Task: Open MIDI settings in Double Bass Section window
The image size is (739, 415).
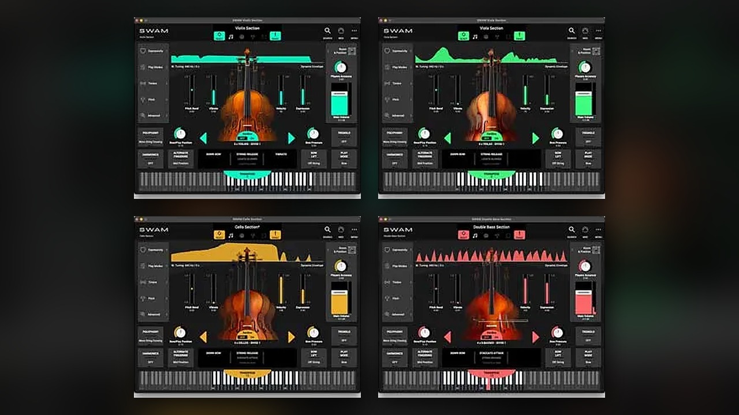Action: [x=585, y=230]
